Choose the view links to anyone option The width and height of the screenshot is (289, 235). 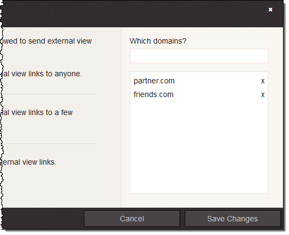point(41,74)
